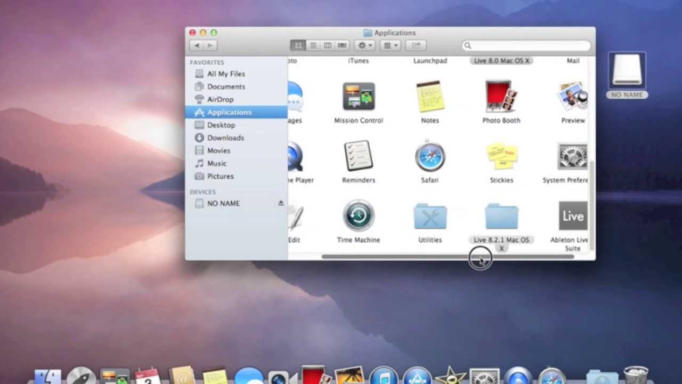Click the Mail label in file list
The height and width of the screenshot is (384, 682).
tap(573, 61)
